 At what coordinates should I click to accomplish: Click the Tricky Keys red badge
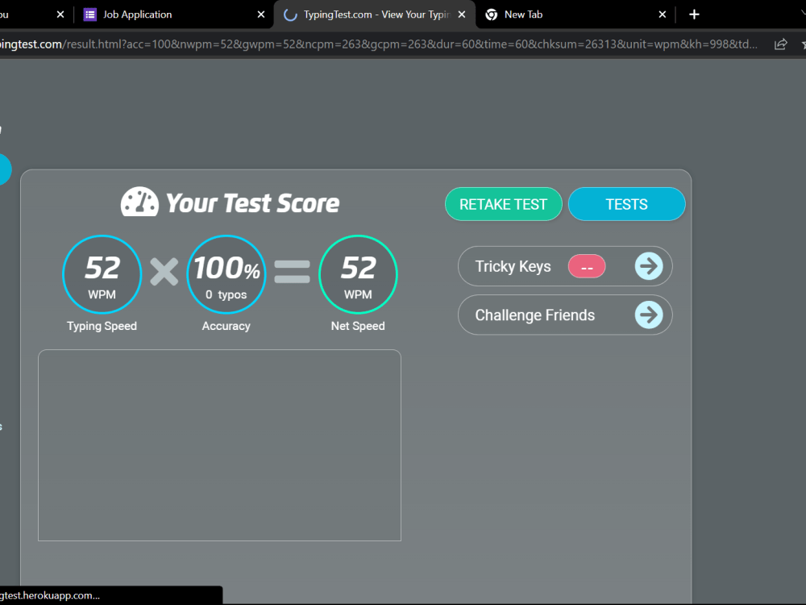tap(587, 266)
